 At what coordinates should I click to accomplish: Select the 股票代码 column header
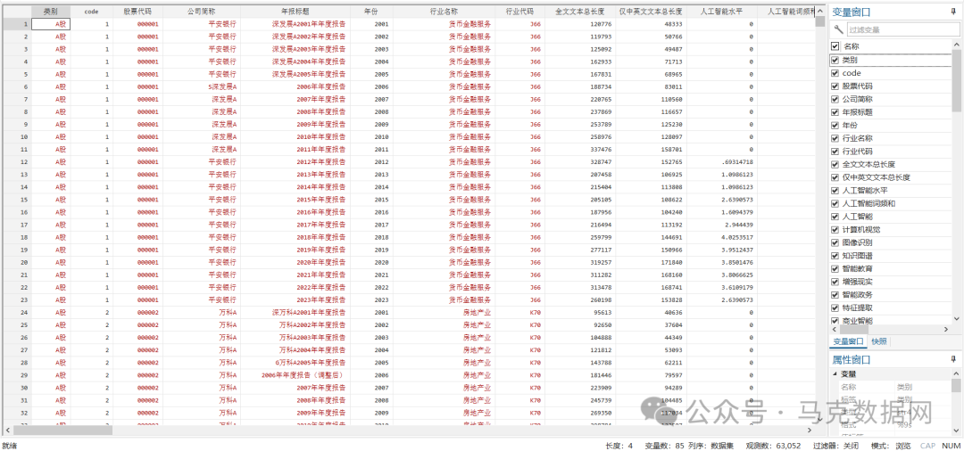(x=137, y=11)
